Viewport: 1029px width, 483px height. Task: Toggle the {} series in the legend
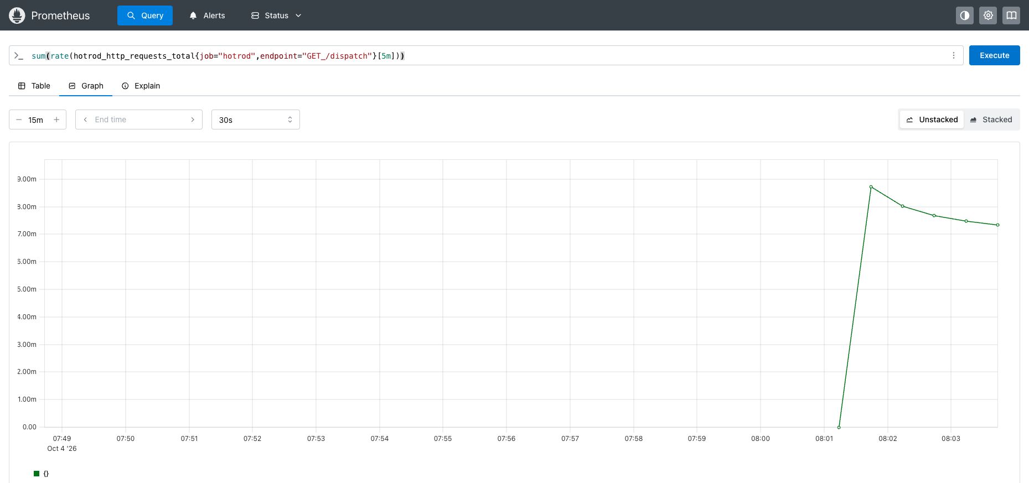pos(42,474)
